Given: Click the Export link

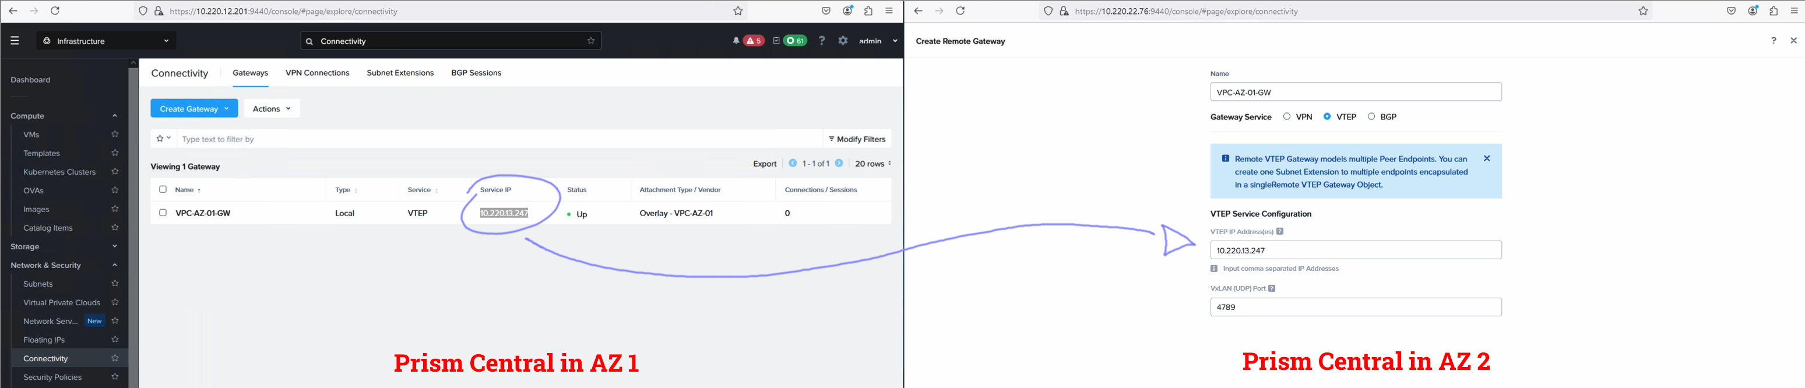Looking at the screenshot, I should (x=765, y=164).
